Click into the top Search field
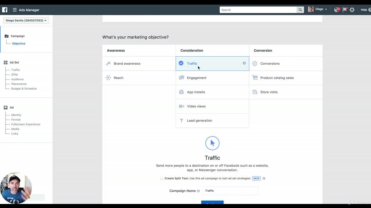The height and width of the screenshot is (208, 371). (x=258, y=10)
